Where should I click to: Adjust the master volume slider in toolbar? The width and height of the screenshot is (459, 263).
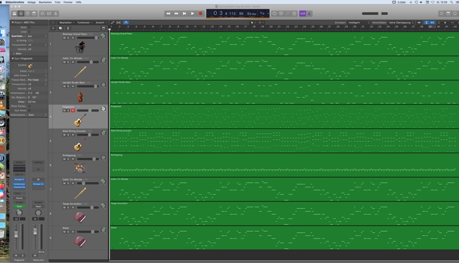coord(375,14)
